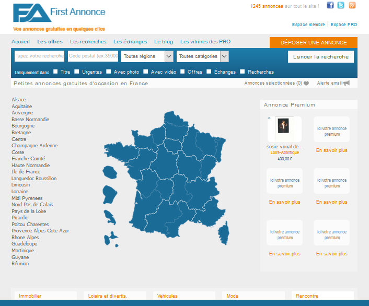Open the Twitter icon link
369x306 pixels.
coord(341,5)
